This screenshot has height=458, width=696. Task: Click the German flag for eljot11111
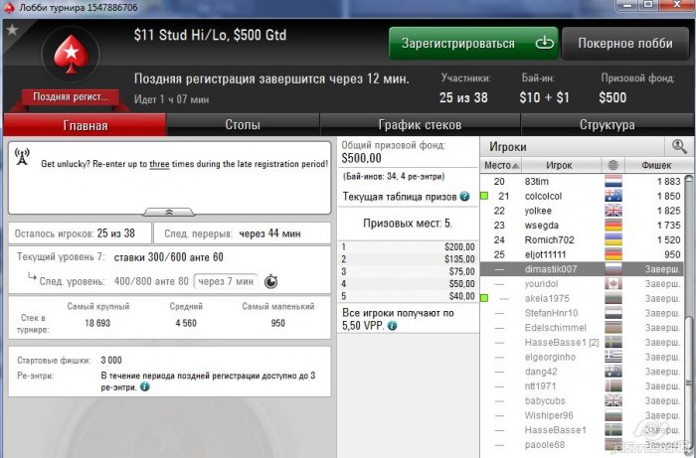coord(613,254)
